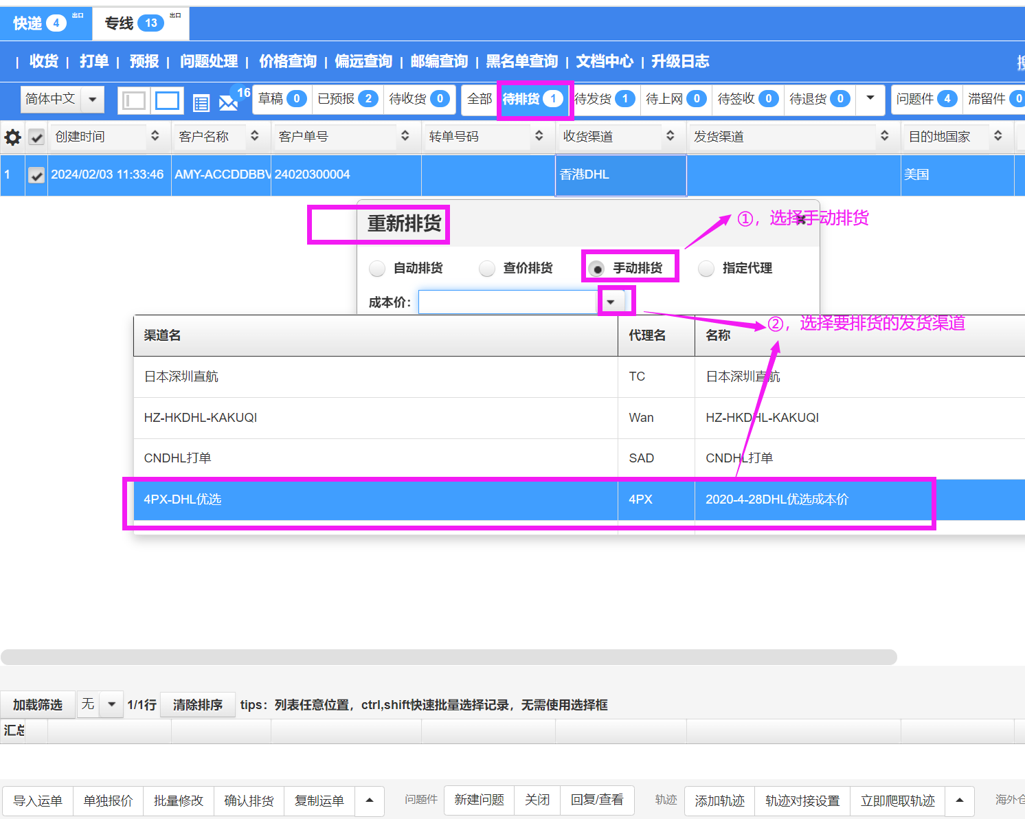Image resolution: width=1025 pixels, height=819 pixels.
Task: Click the 清除排序 button
Action: click(197, 705)
